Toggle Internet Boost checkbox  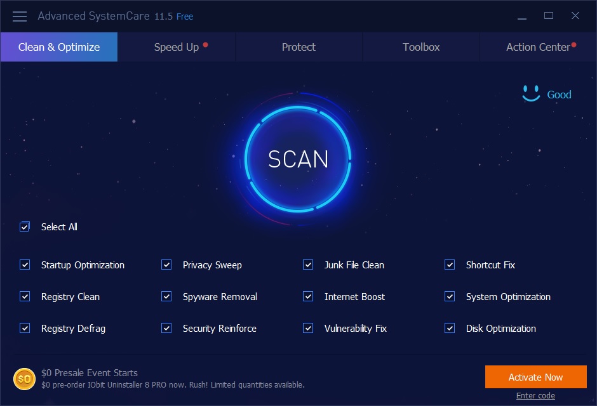(x=308, y=296)
